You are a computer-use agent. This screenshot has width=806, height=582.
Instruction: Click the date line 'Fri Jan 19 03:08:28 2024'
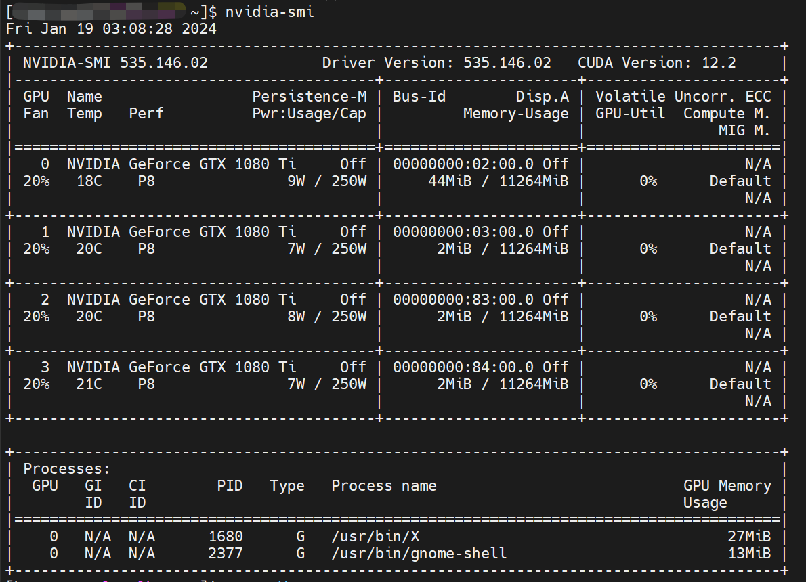tap(111, 29)
